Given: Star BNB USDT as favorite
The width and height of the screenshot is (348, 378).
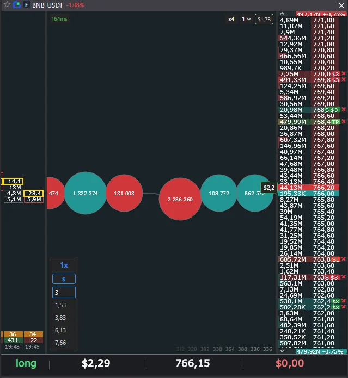Looking at the screenshot, I should pos(7,4).
